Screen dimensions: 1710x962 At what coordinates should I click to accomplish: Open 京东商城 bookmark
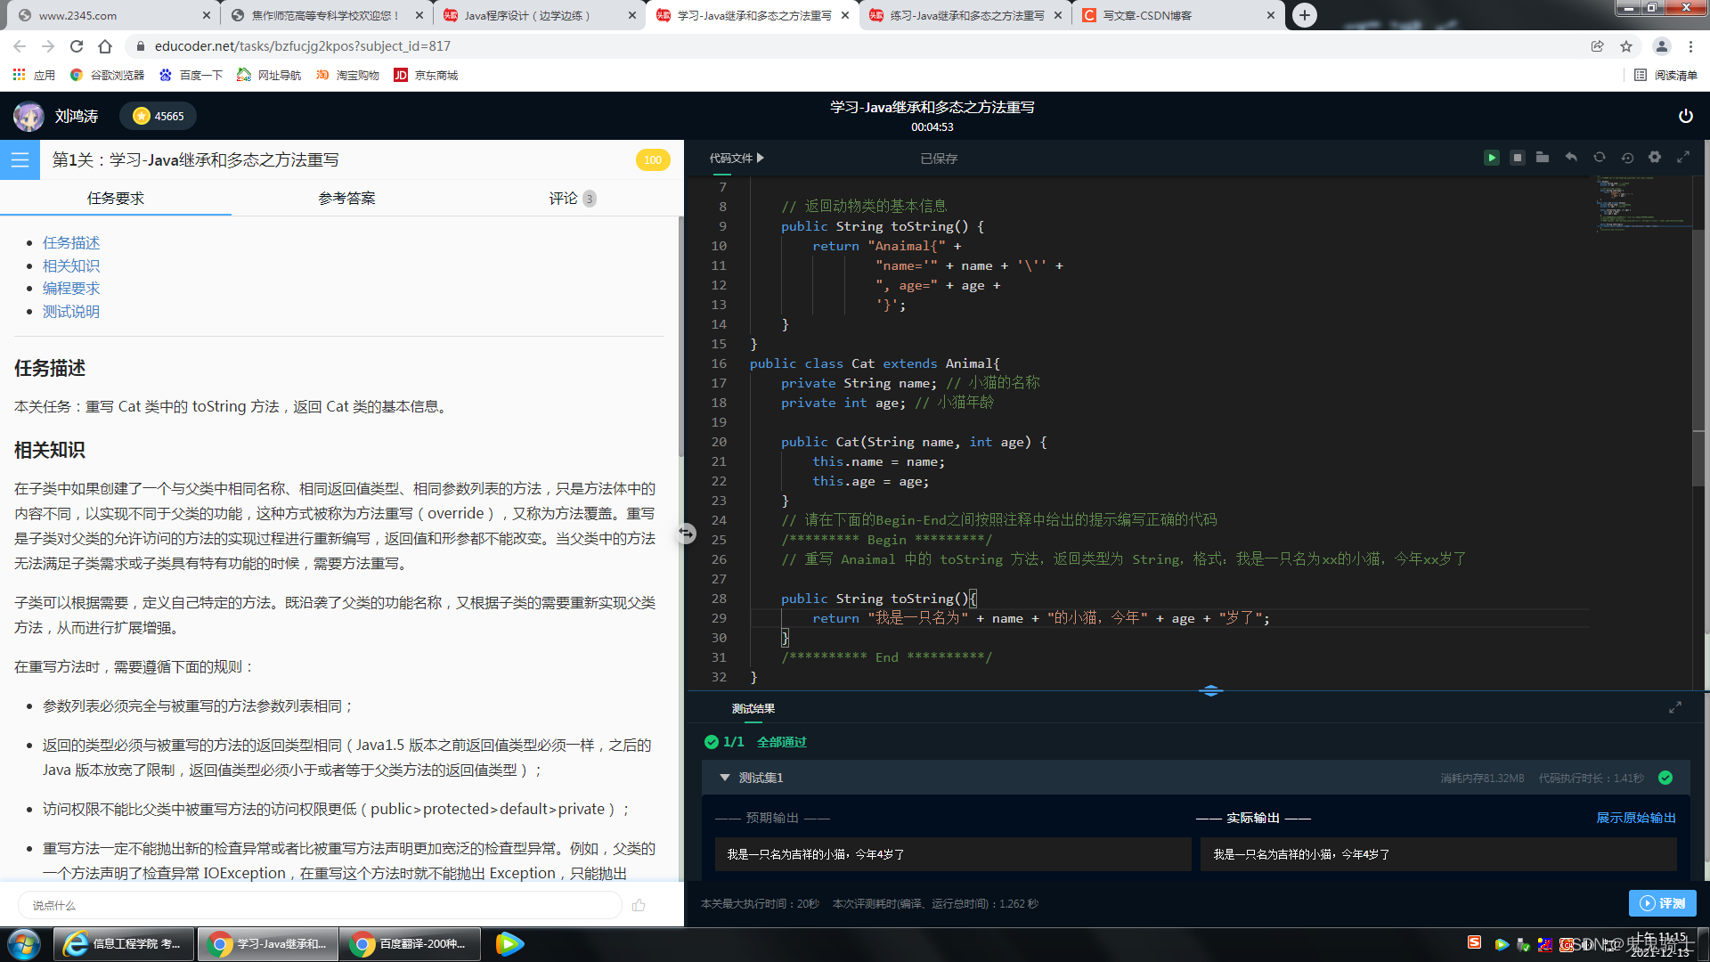coord(426,76)
